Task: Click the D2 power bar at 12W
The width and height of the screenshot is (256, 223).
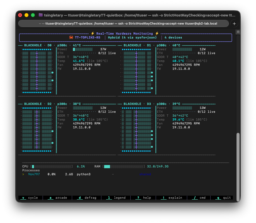Action: (83, 108)
